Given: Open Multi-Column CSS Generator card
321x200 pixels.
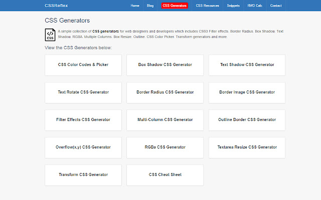Looking at the screenshot, I should (165, 120).
